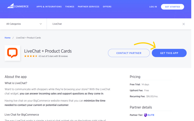Open the 18 reviews rating link

[x=53, y=56]
